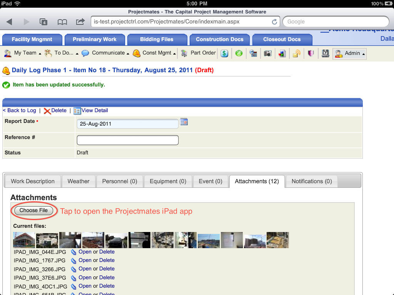Click the Choose File button

pyautogui.click(x=34, y=210)
